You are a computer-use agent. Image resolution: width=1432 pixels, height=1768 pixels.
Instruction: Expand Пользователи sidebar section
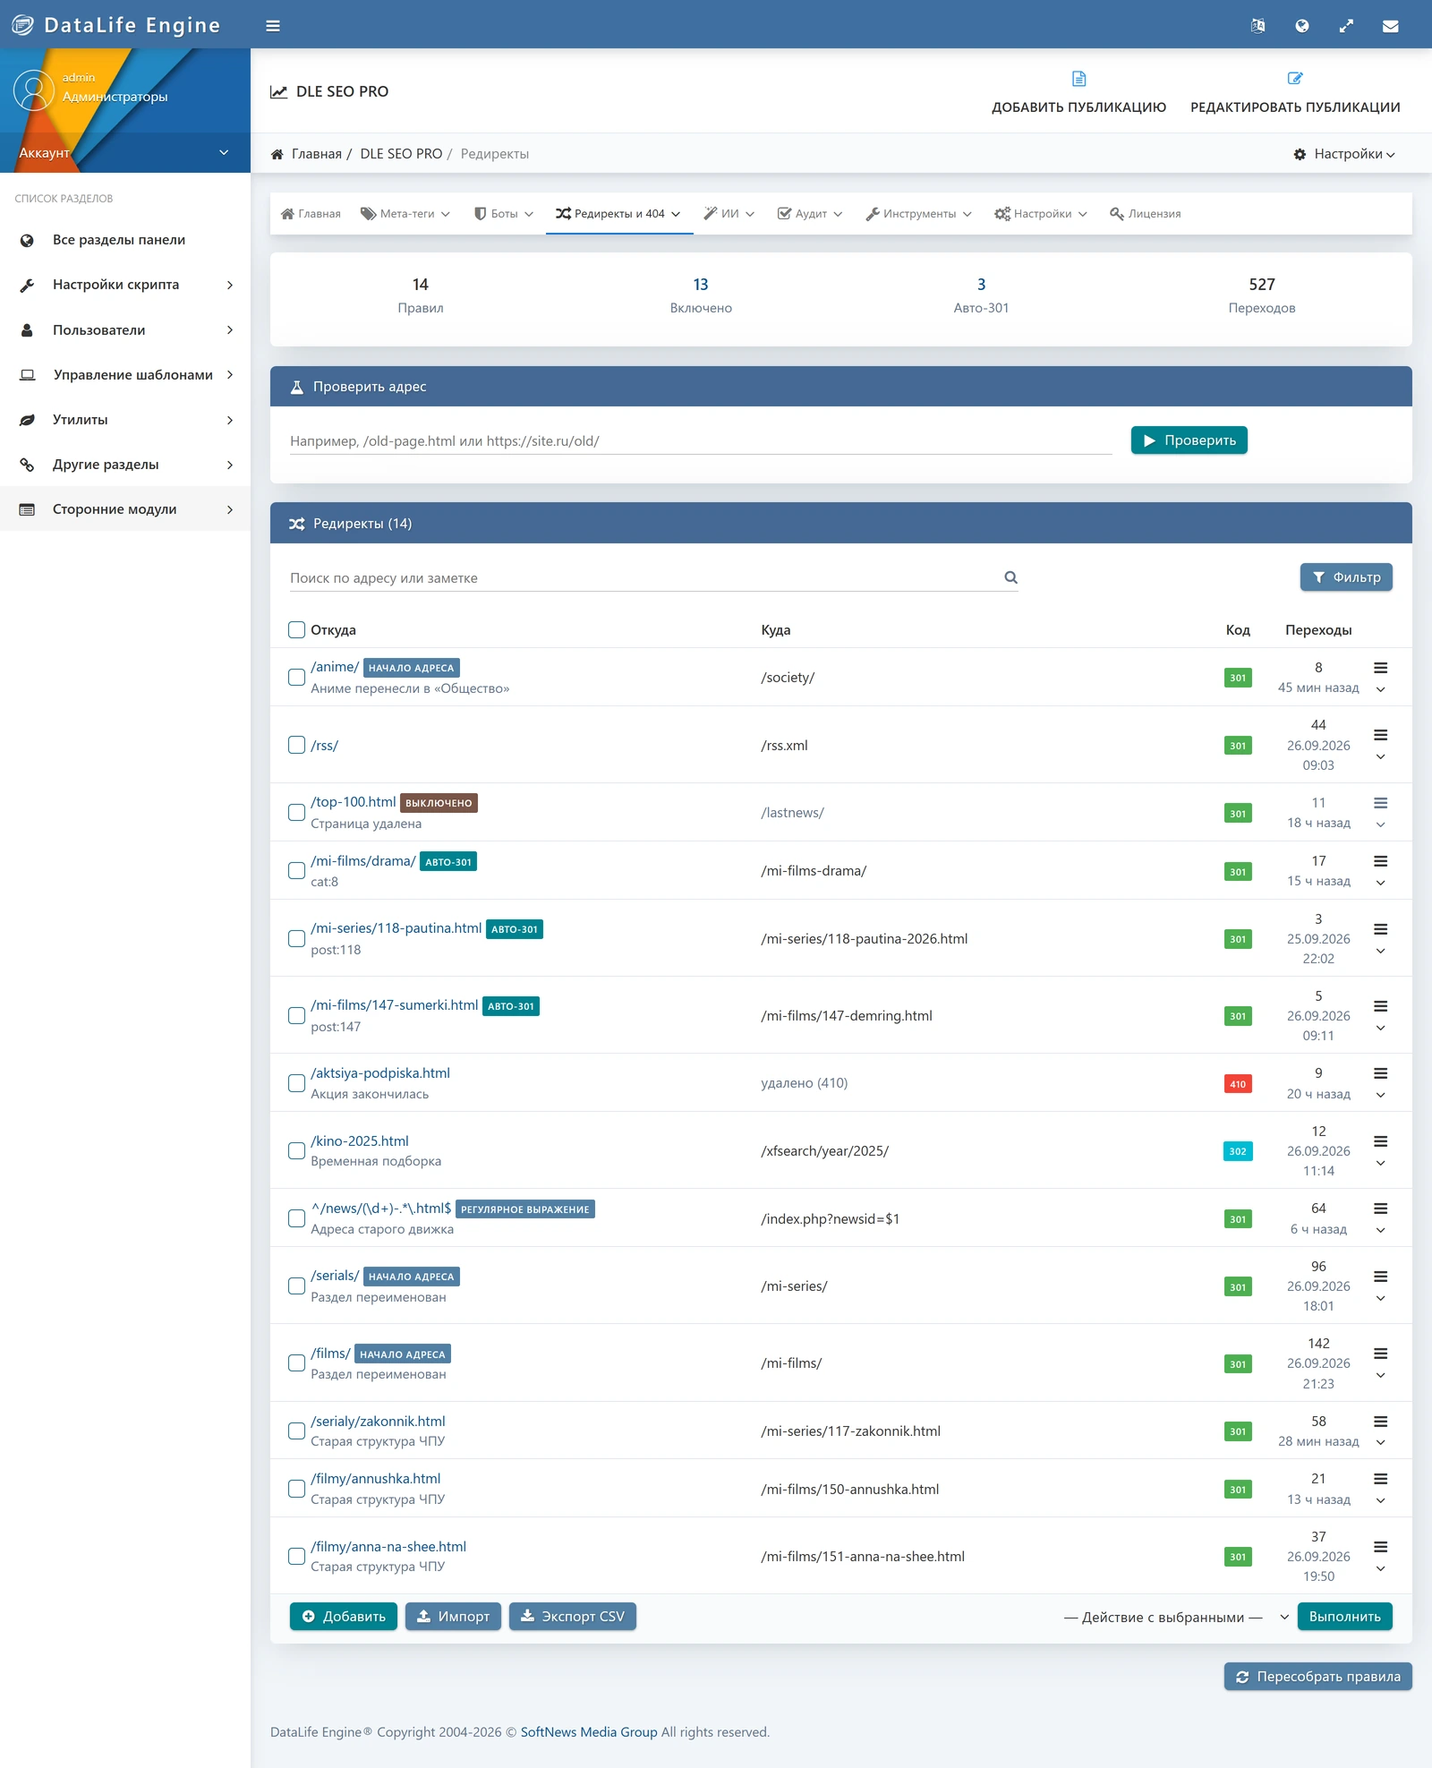coord(125,330)
